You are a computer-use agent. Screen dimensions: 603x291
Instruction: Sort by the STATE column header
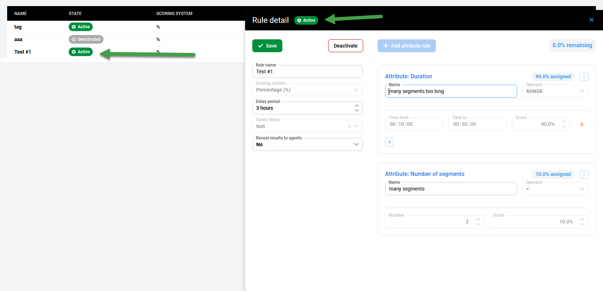click(75, 14)
